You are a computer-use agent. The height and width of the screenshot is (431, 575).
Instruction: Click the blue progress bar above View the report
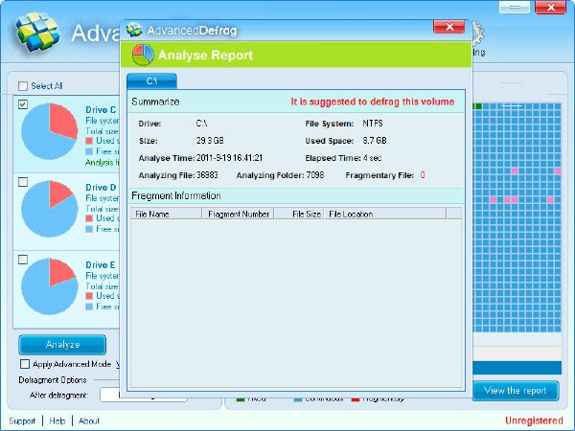(517, 368)
